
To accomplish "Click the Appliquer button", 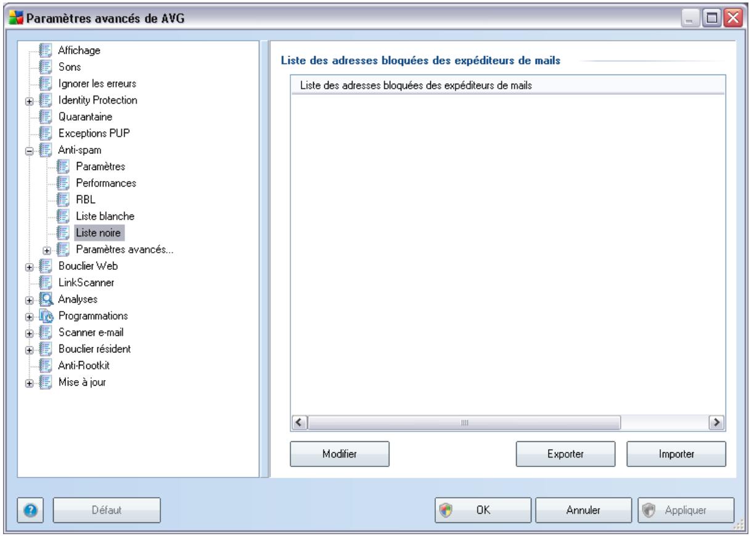I will coord(686,511).
